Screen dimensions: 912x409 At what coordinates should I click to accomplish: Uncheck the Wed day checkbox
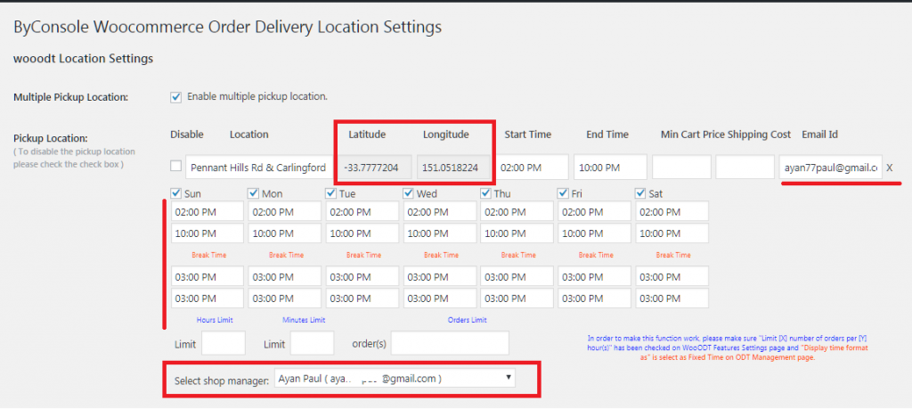click(x=408, y=193)
